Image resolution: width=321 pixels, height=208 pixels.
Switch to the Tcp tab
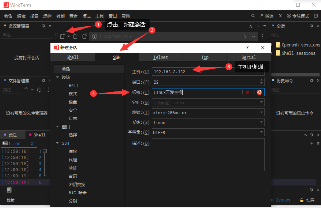pyautogui.click(x=205, y=57)
